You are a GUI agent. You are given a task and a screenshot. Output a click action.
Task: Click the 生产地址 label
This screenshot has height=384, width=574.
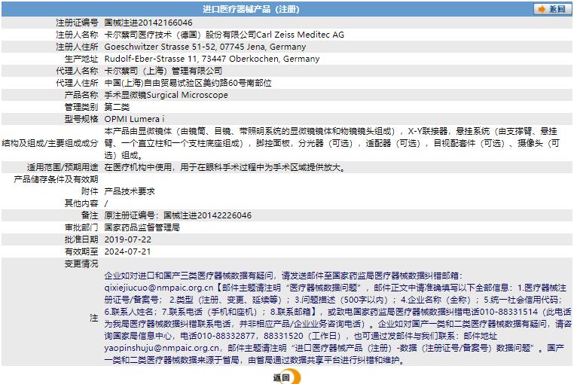[81, 59]
